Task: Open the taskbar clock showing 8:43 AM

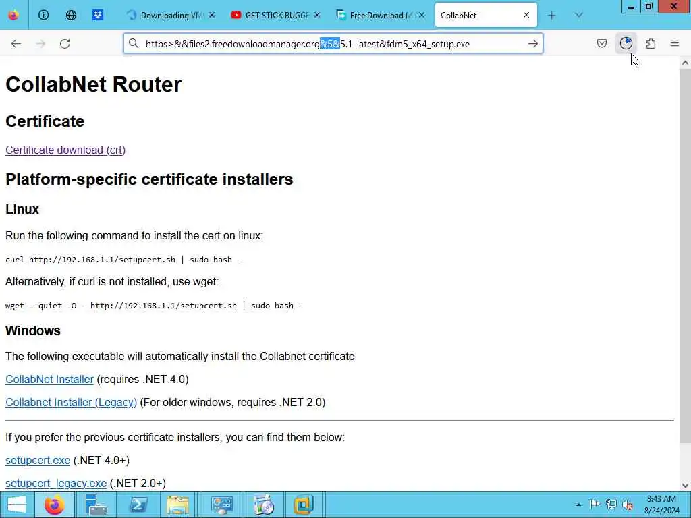Action: (661, 505)
